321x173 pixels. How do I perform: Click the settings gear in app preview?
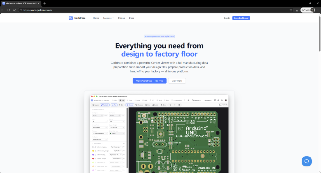click(218, 100)
